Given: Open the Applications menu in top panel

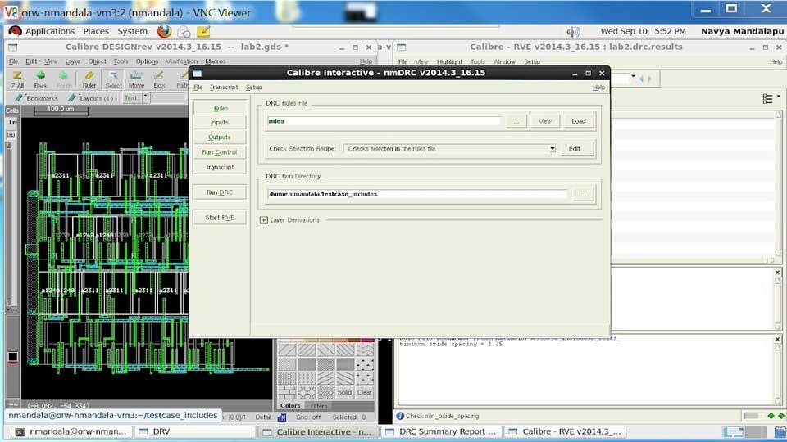Looking at the screenshot, I should (x=50, y=31).
